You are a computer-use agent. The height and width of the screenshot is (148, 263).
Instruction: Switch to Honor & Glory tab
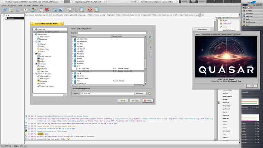click(x=227, y=34)
